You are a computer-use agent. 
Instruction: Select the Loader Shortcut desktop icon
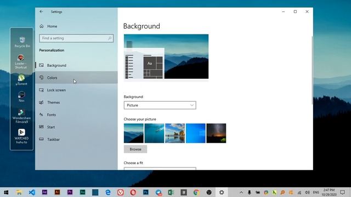[x=21, y=62]
